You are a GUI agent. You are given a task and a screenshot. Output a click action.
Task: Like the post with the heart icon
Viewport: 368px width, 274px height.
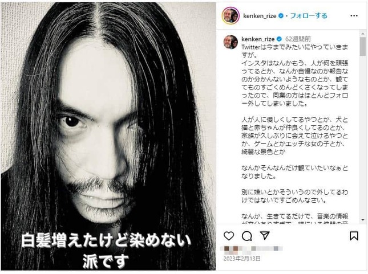[x=229, y=236]
